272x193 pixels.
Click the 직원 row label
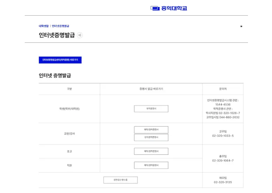[x=69, y=165]
